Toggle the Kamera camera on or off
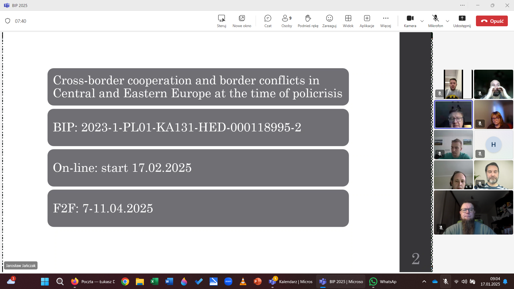514x289 pixels. [410, 21]
